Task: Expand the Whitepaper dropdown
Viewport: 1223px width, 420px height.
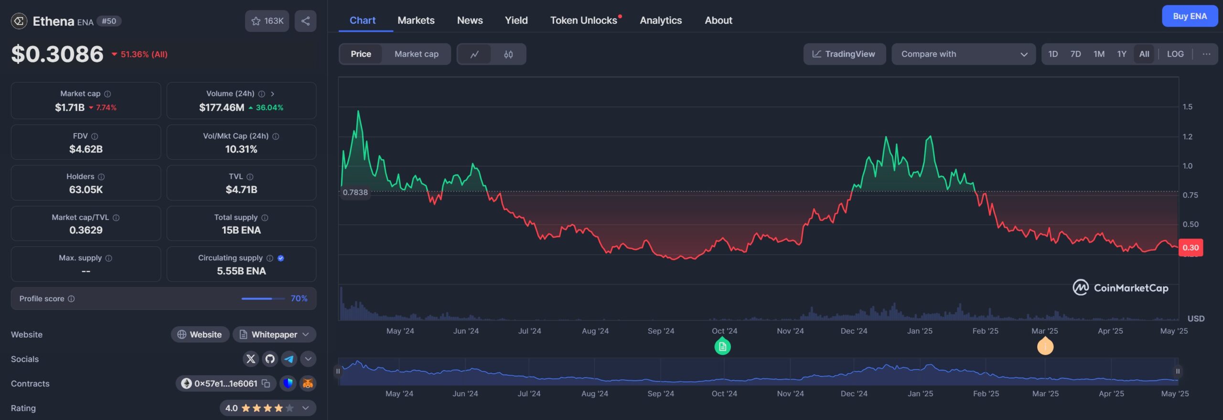Action: click(x=306, y=335)
